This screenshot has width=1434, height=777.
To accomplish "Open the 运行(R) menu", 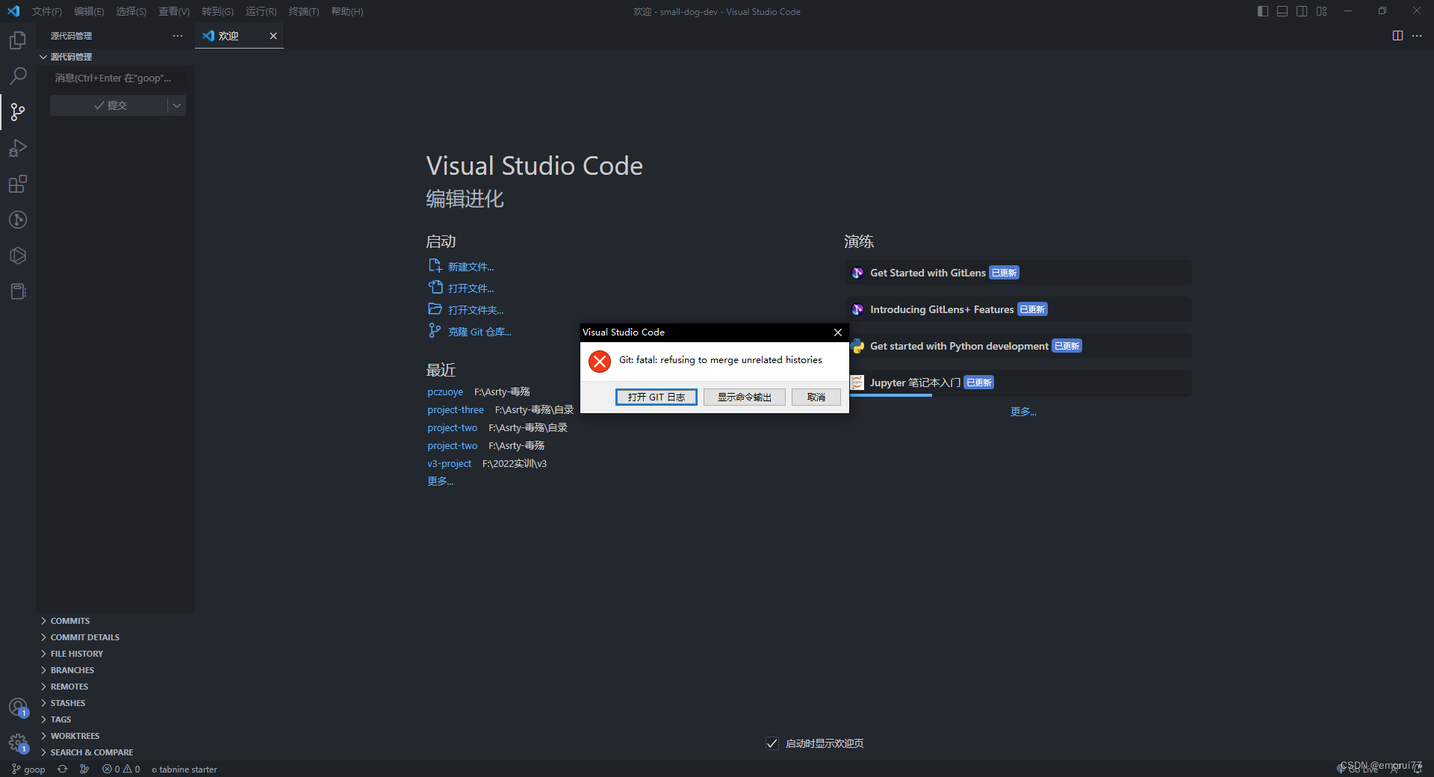I will pyautogui.click(x=261, y=11).
